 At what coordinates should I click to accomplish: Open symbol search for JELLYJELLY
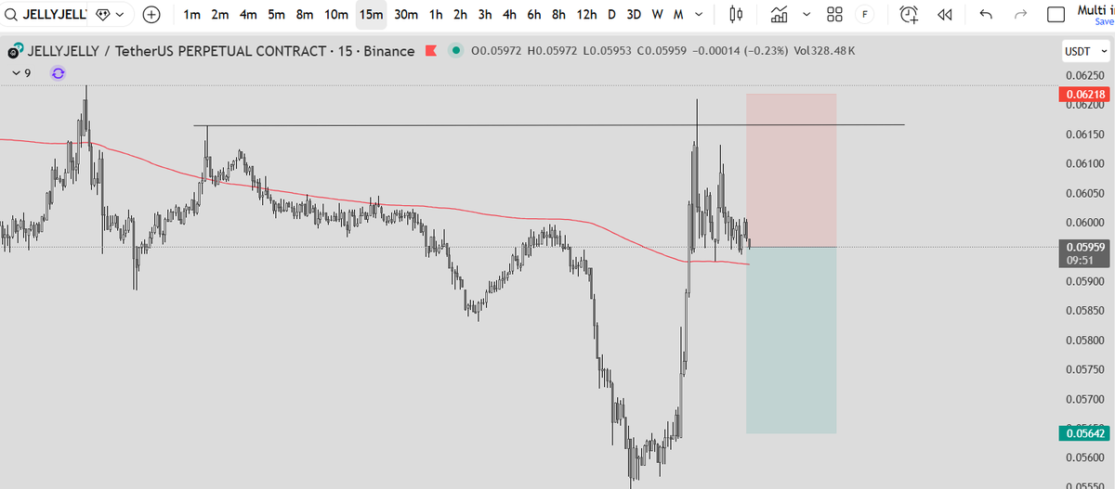[x=44, y=15]
